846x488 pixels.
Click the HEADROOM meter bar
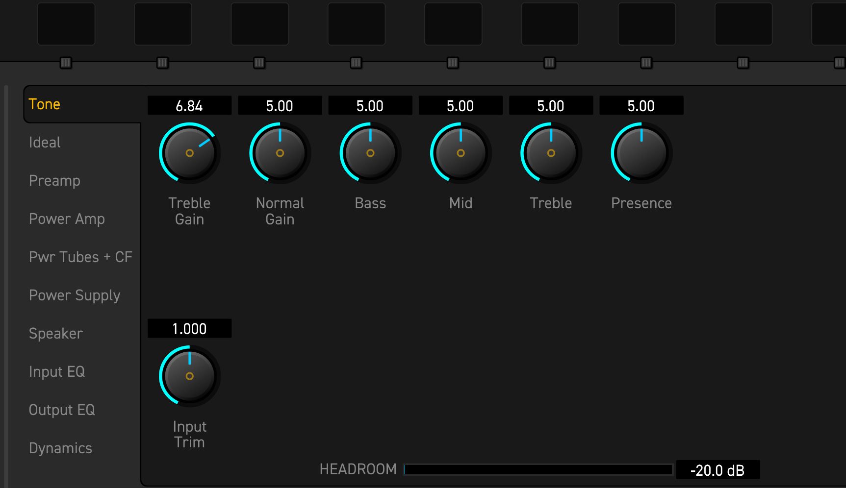tap(538, 470)
